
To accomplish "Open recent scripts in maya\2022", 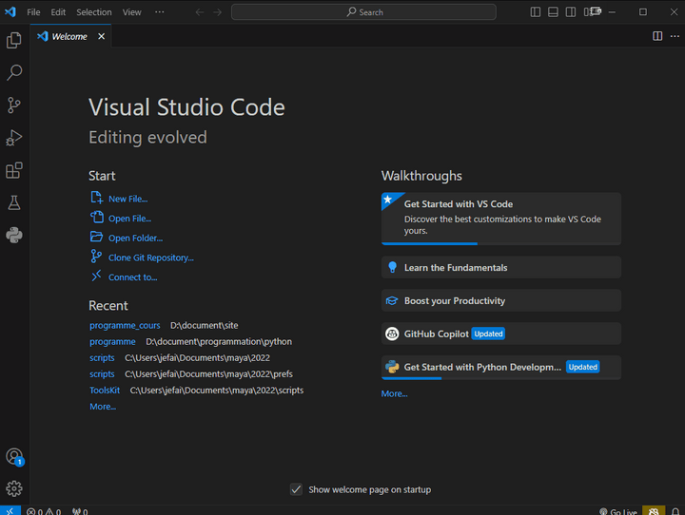I will [102, 358].
